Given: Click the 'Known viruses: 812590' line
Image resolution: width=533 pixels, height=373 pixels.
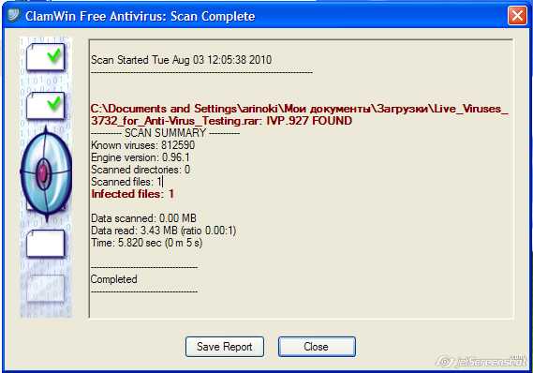Looking at the screenshot, I should (142, 145).
